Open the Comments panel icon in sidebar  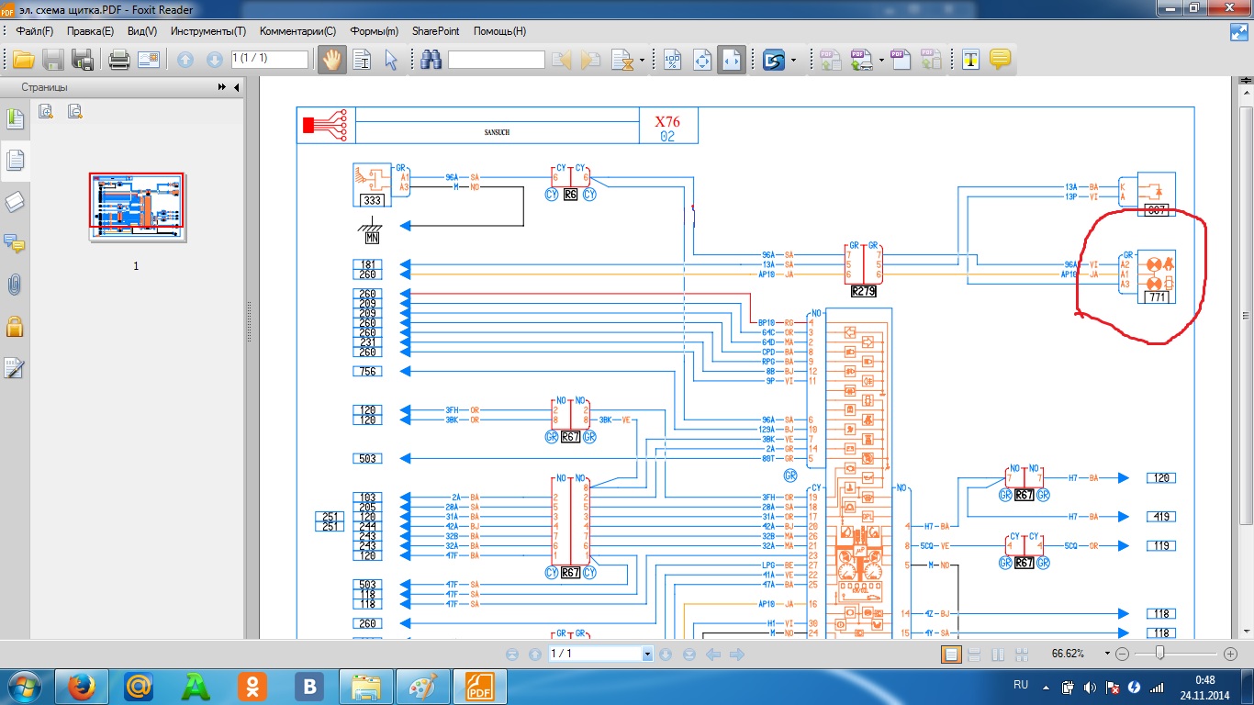pos(15,243)
